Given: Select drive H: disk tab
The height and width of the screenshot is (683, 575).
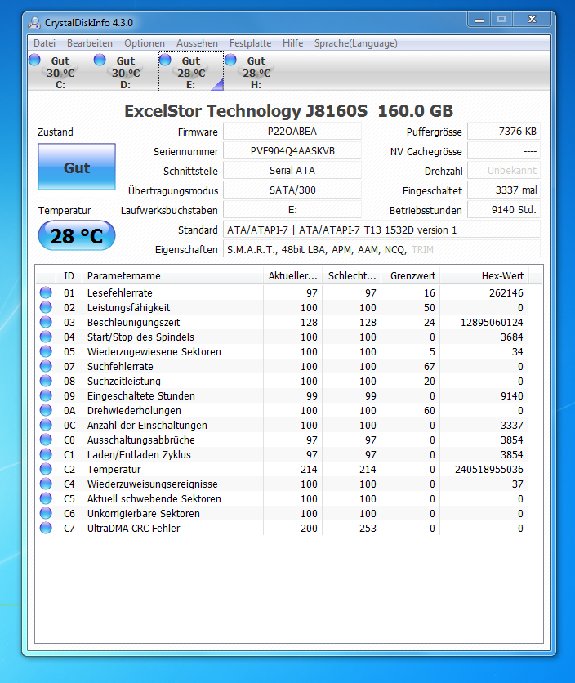Looking at the screenshot, I should pos(256,72).
